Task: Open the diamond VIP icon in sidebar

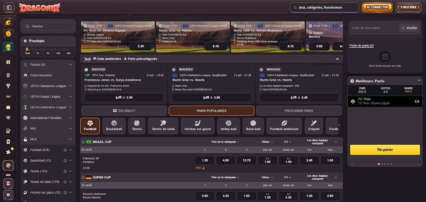Action: [8, 118]
